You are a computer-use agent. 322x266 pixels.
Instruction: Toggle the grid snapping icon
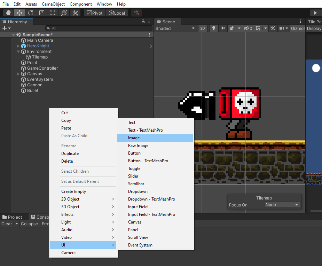(136, 13)
